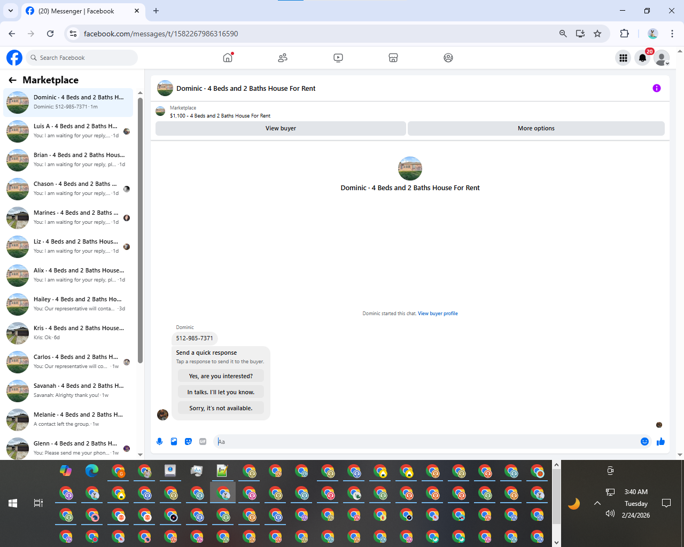Click the View buyer button

tap(281, 128)
